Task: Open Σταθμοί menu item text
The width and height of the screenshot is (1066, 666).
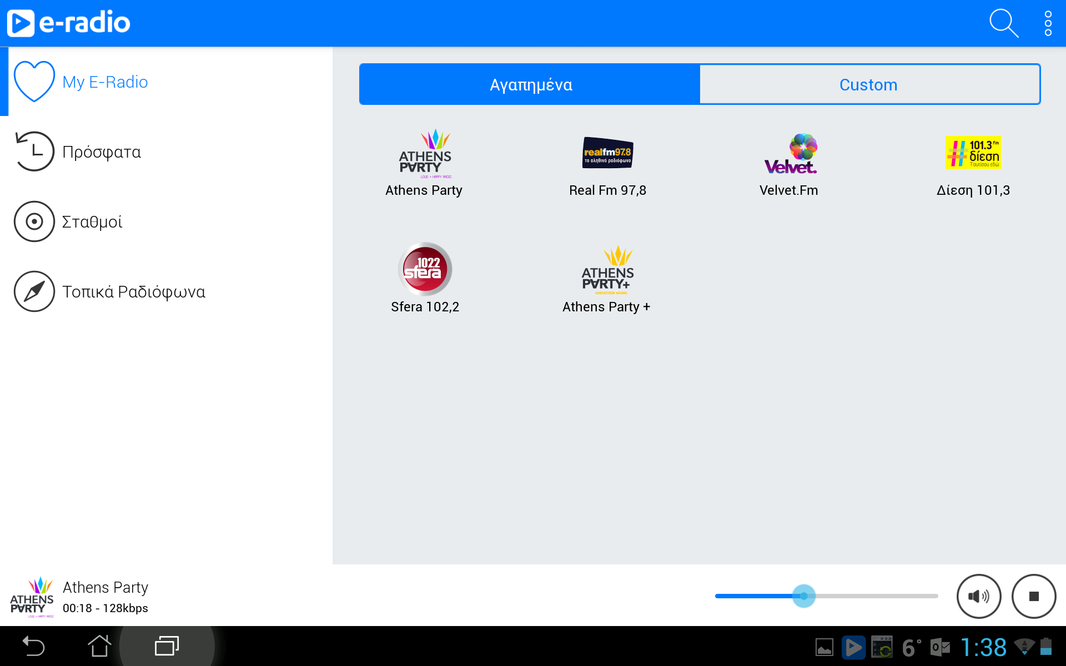Action: 92,222
